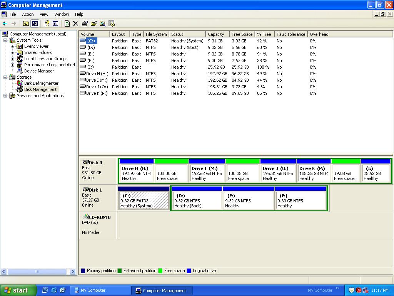
Task: Click the Free Space column header
Action: coord(242,34)
